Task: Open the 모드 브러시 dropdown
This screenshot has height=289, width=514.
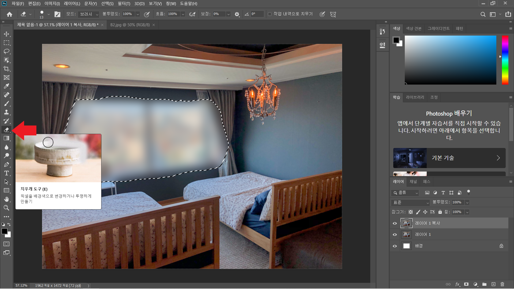Action: pos(89,14)
